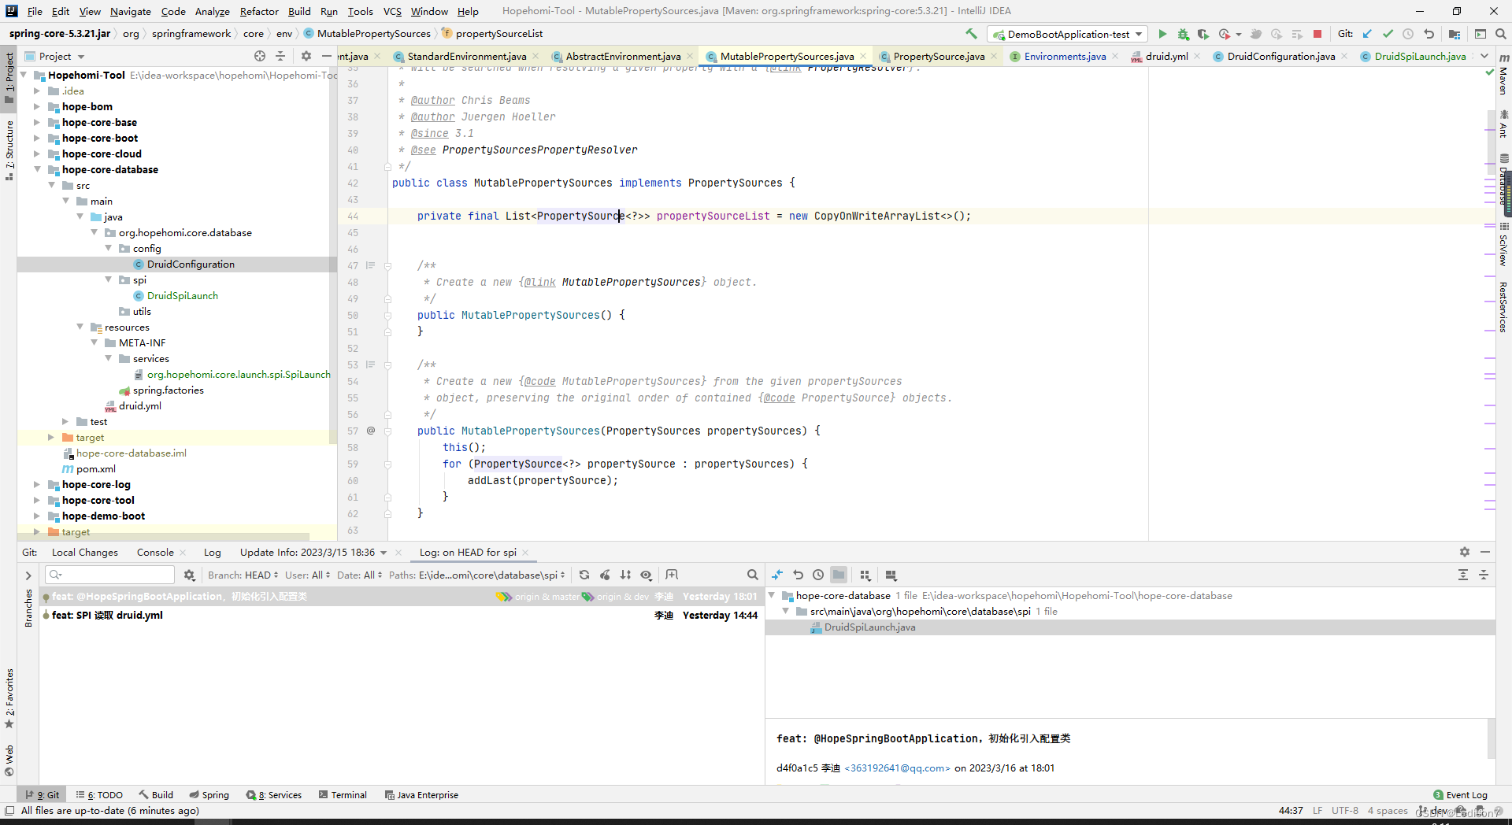Click the Git update project arrow icon
1512x825 pixels.
(x=1367, y=34)
